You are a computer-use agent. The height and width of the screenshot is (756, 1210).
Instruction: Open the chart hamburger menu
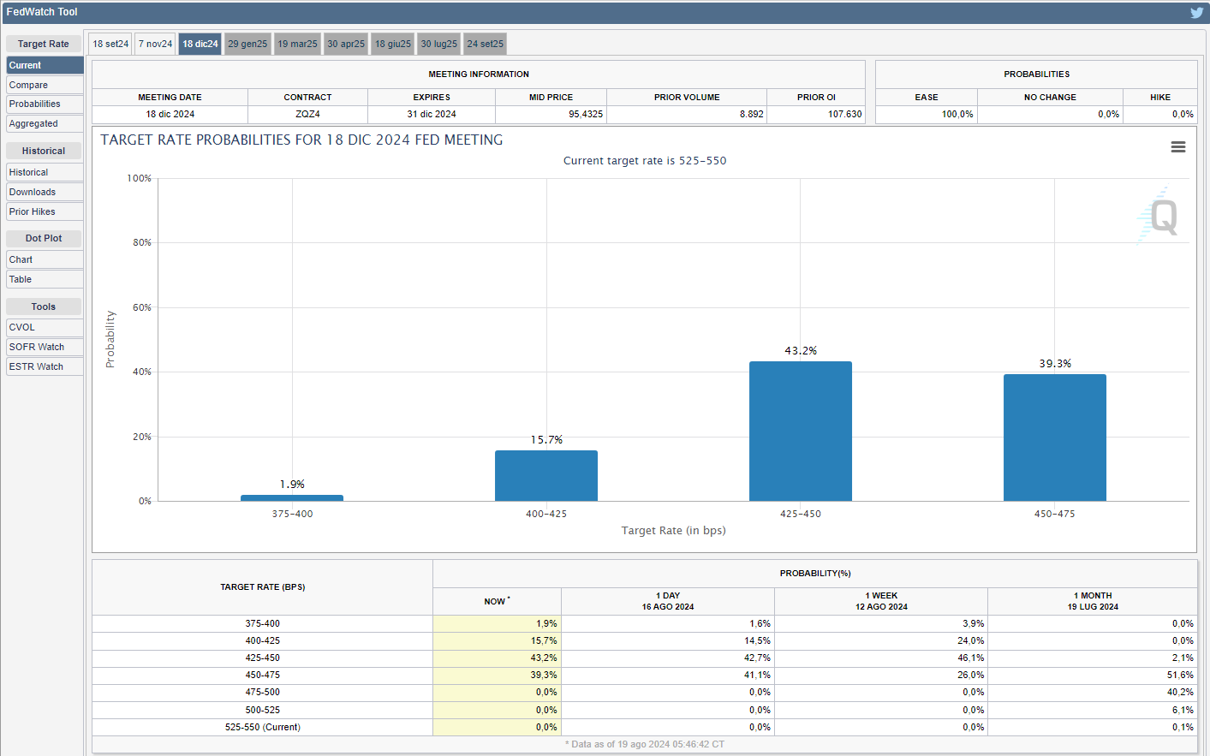point(1178,147)
